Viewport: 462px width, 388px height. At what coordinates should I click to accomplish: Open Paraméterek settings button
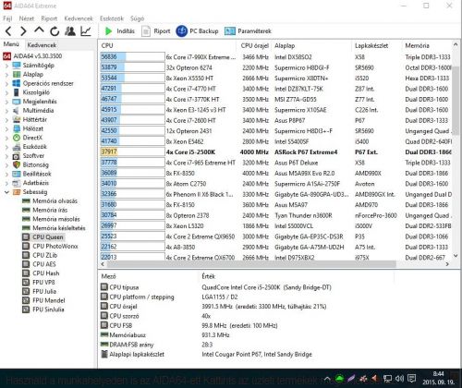coord(248,31)
